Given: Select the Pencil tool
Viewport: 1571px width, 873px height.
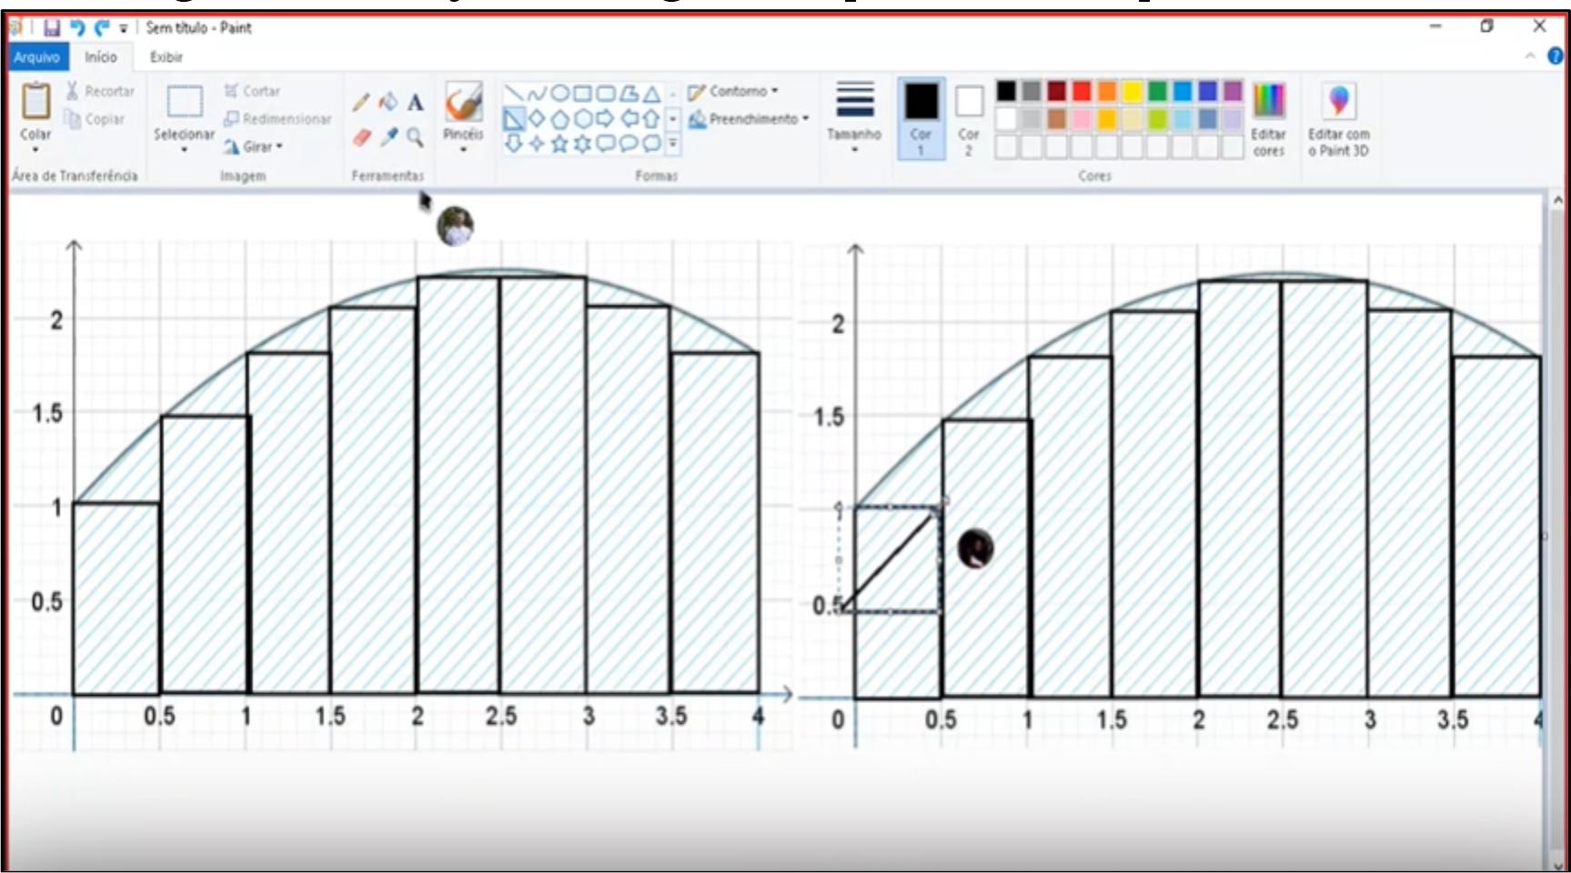Looking at the screenshot, I should click(361, 102).
